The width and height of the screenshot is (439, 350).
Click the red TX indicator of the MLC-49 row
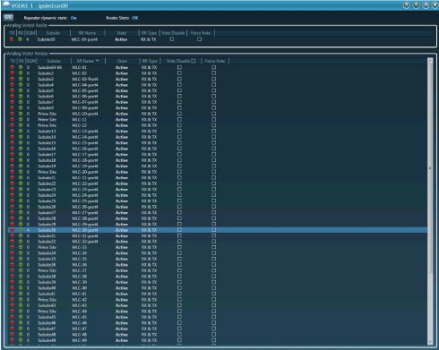tap(13, 340)
